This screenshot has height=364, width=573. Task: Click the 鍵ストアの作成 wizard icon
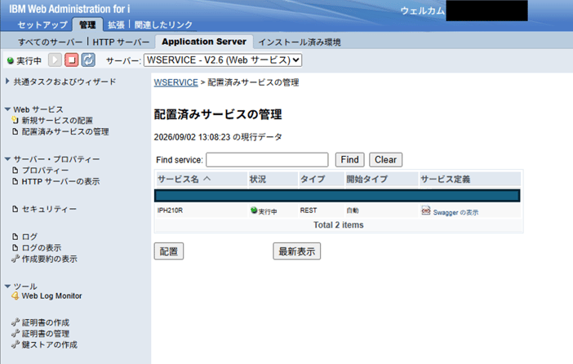coord(15,344)
